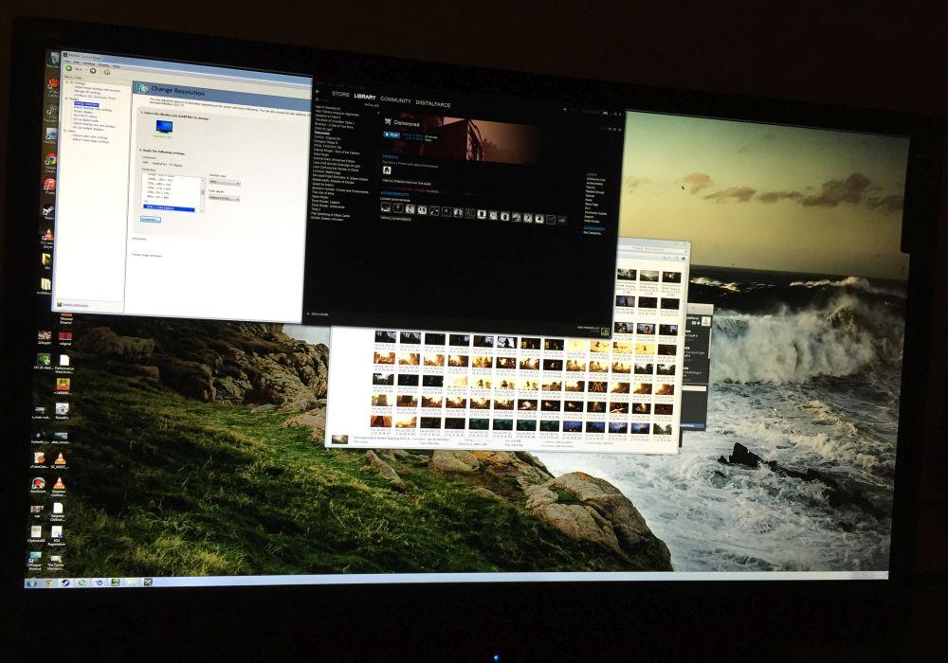Click the friend avatar under Friends in Steam

(x=387, y=170)
